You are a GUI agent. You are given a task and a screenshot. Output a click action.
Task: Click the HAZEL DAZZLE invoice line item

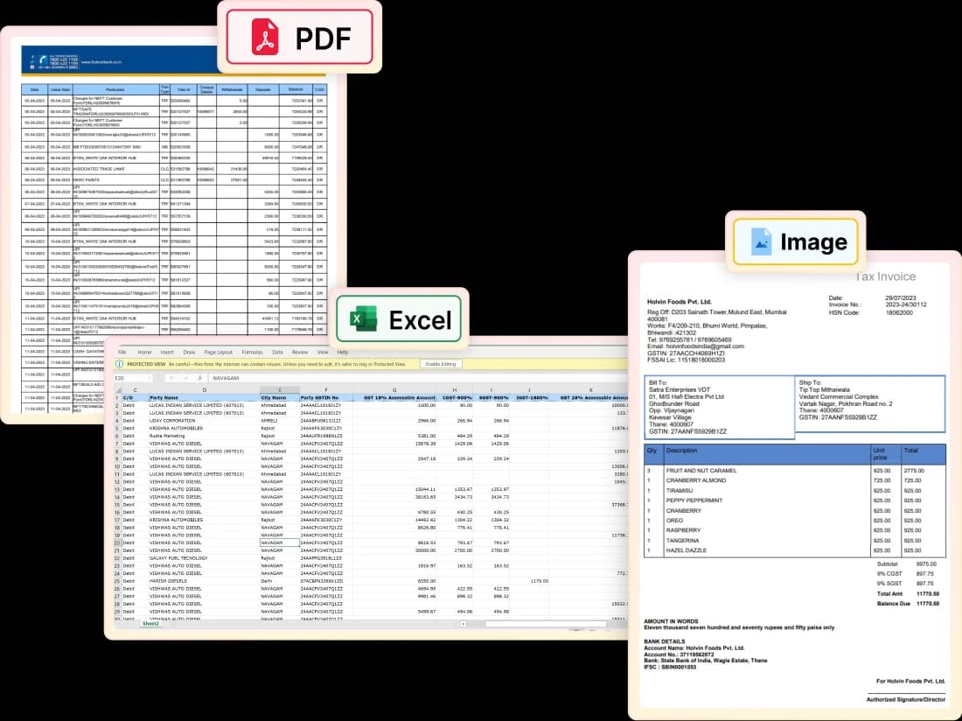686,550
